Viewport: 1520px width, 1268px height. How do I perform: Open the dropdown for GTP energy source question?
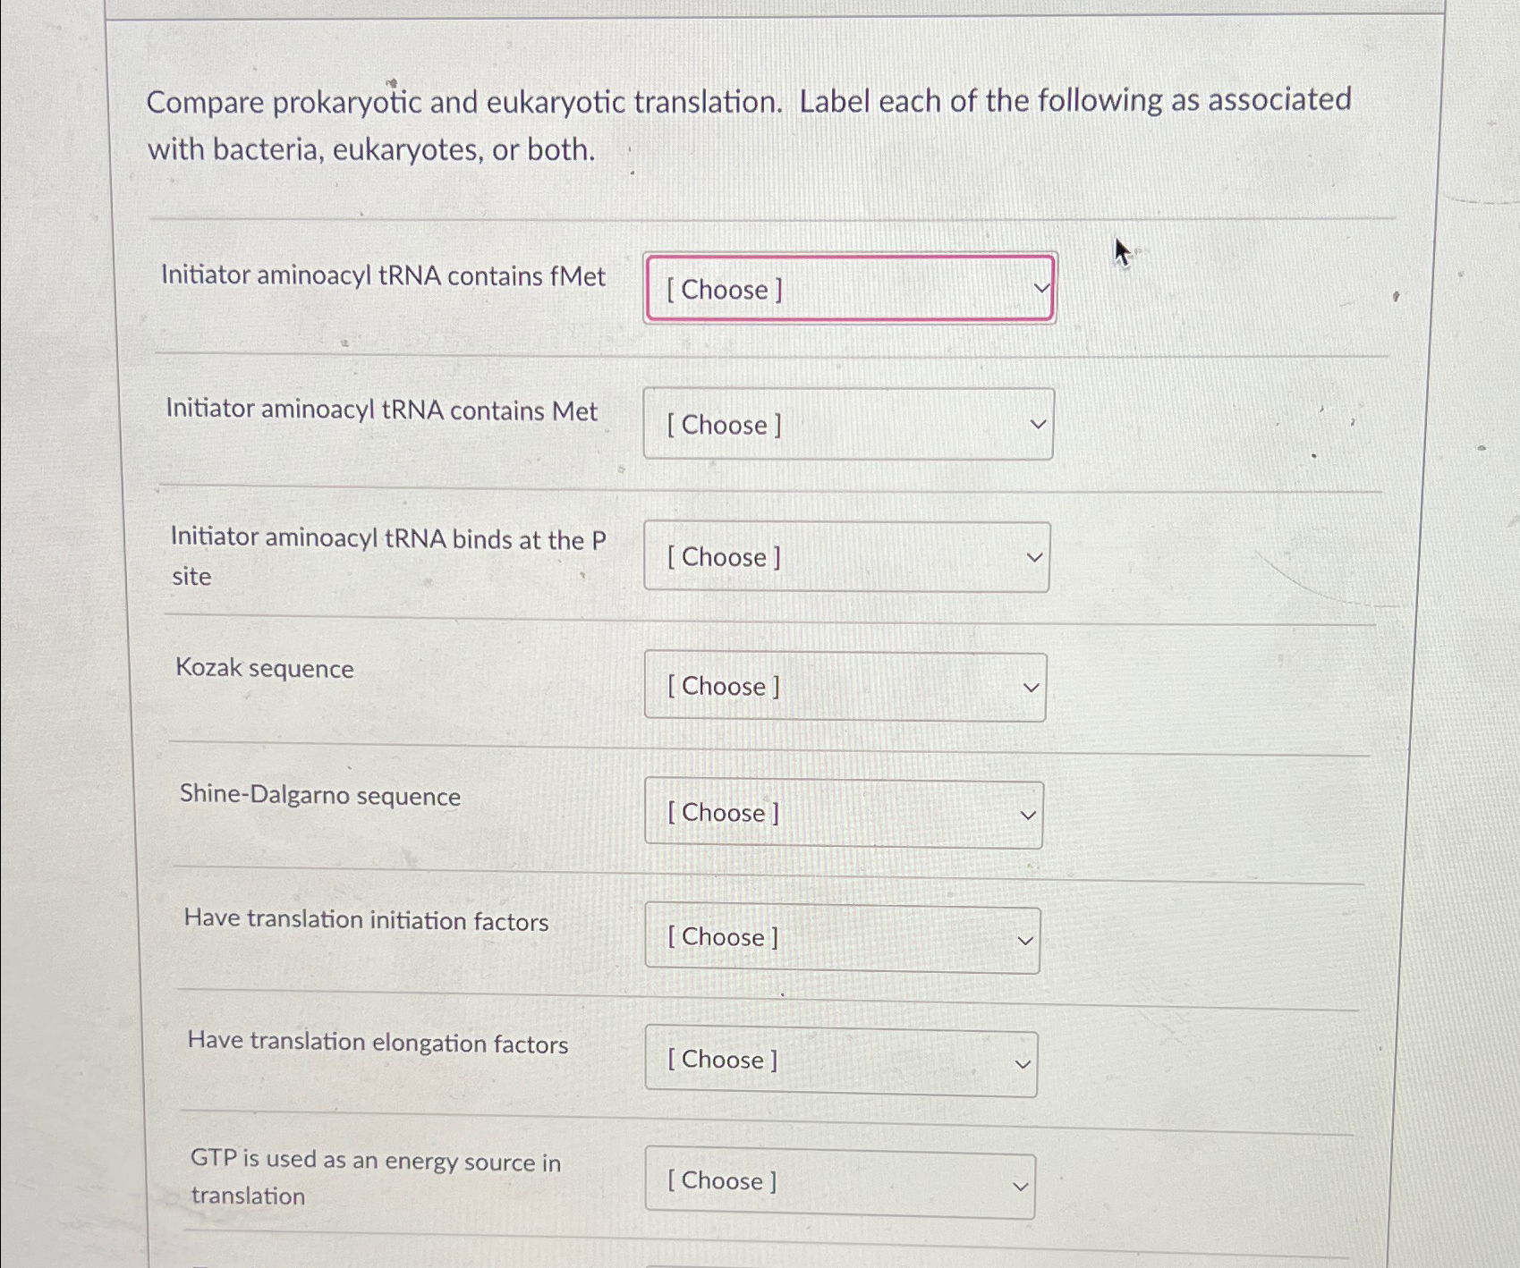(x=837, y=1182)
